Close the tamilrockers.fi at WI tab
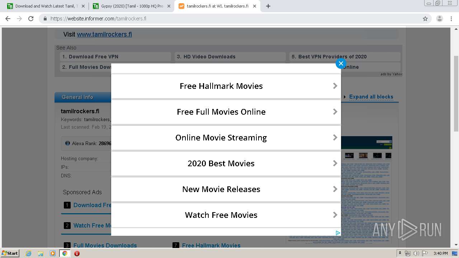 (x=255, y=6)
